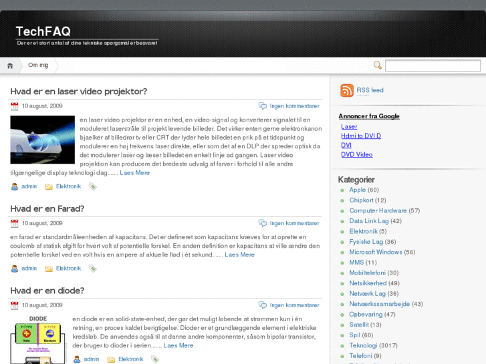Click tag icon under Farad post
Image resolution: width=486 pixels, height=364 pixels.
(x=93, y=268)
